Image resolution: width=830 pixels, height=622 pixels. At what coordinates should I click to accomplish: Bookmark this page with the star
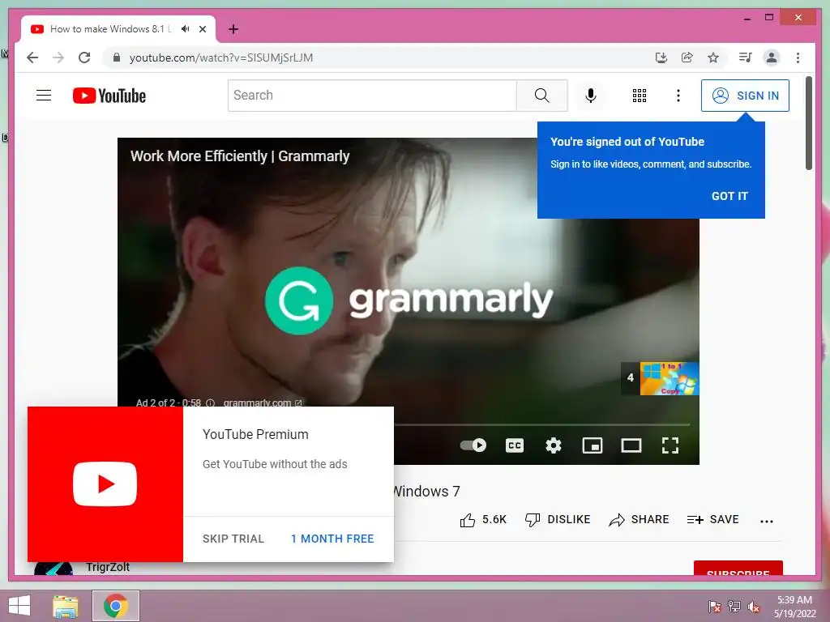tap(713, 58)
